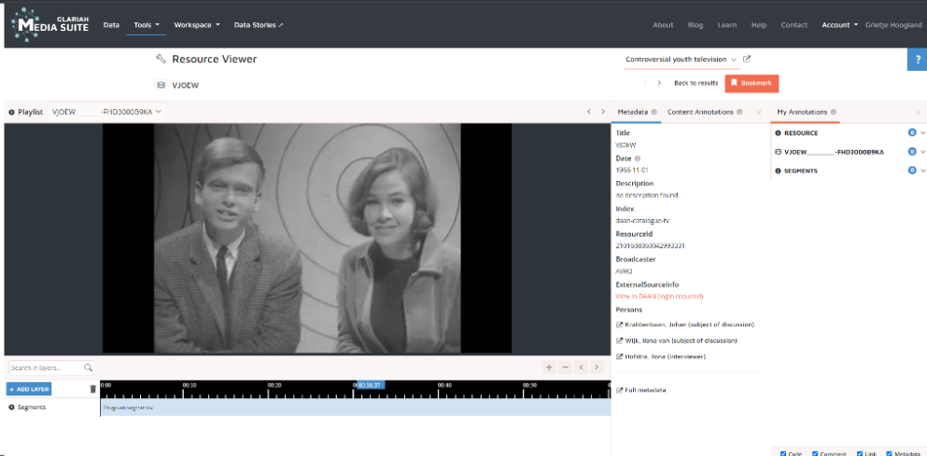This screenshot has height=456, width=927.
Task: Click the timeline playhead at 00:30.37
Action: pyautogui.click(x=368, y=384)
